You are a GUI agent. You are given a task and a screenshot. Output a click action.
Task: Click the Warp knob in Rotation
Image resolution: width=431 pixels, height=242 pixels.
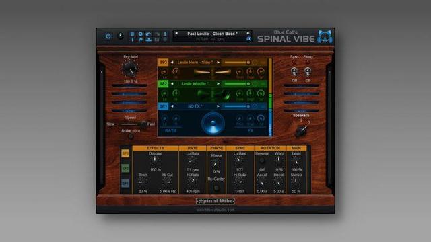[279, 161]
